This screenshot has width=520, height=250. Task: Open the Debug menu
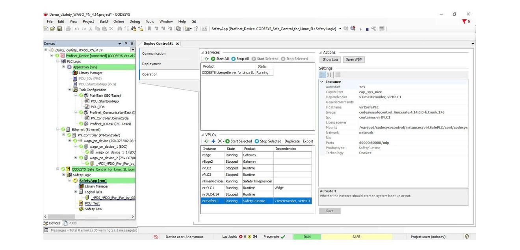click(135, 22)
